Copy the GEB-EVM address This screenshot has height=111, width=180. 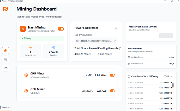pyautogui.click(x=115, y=41)
